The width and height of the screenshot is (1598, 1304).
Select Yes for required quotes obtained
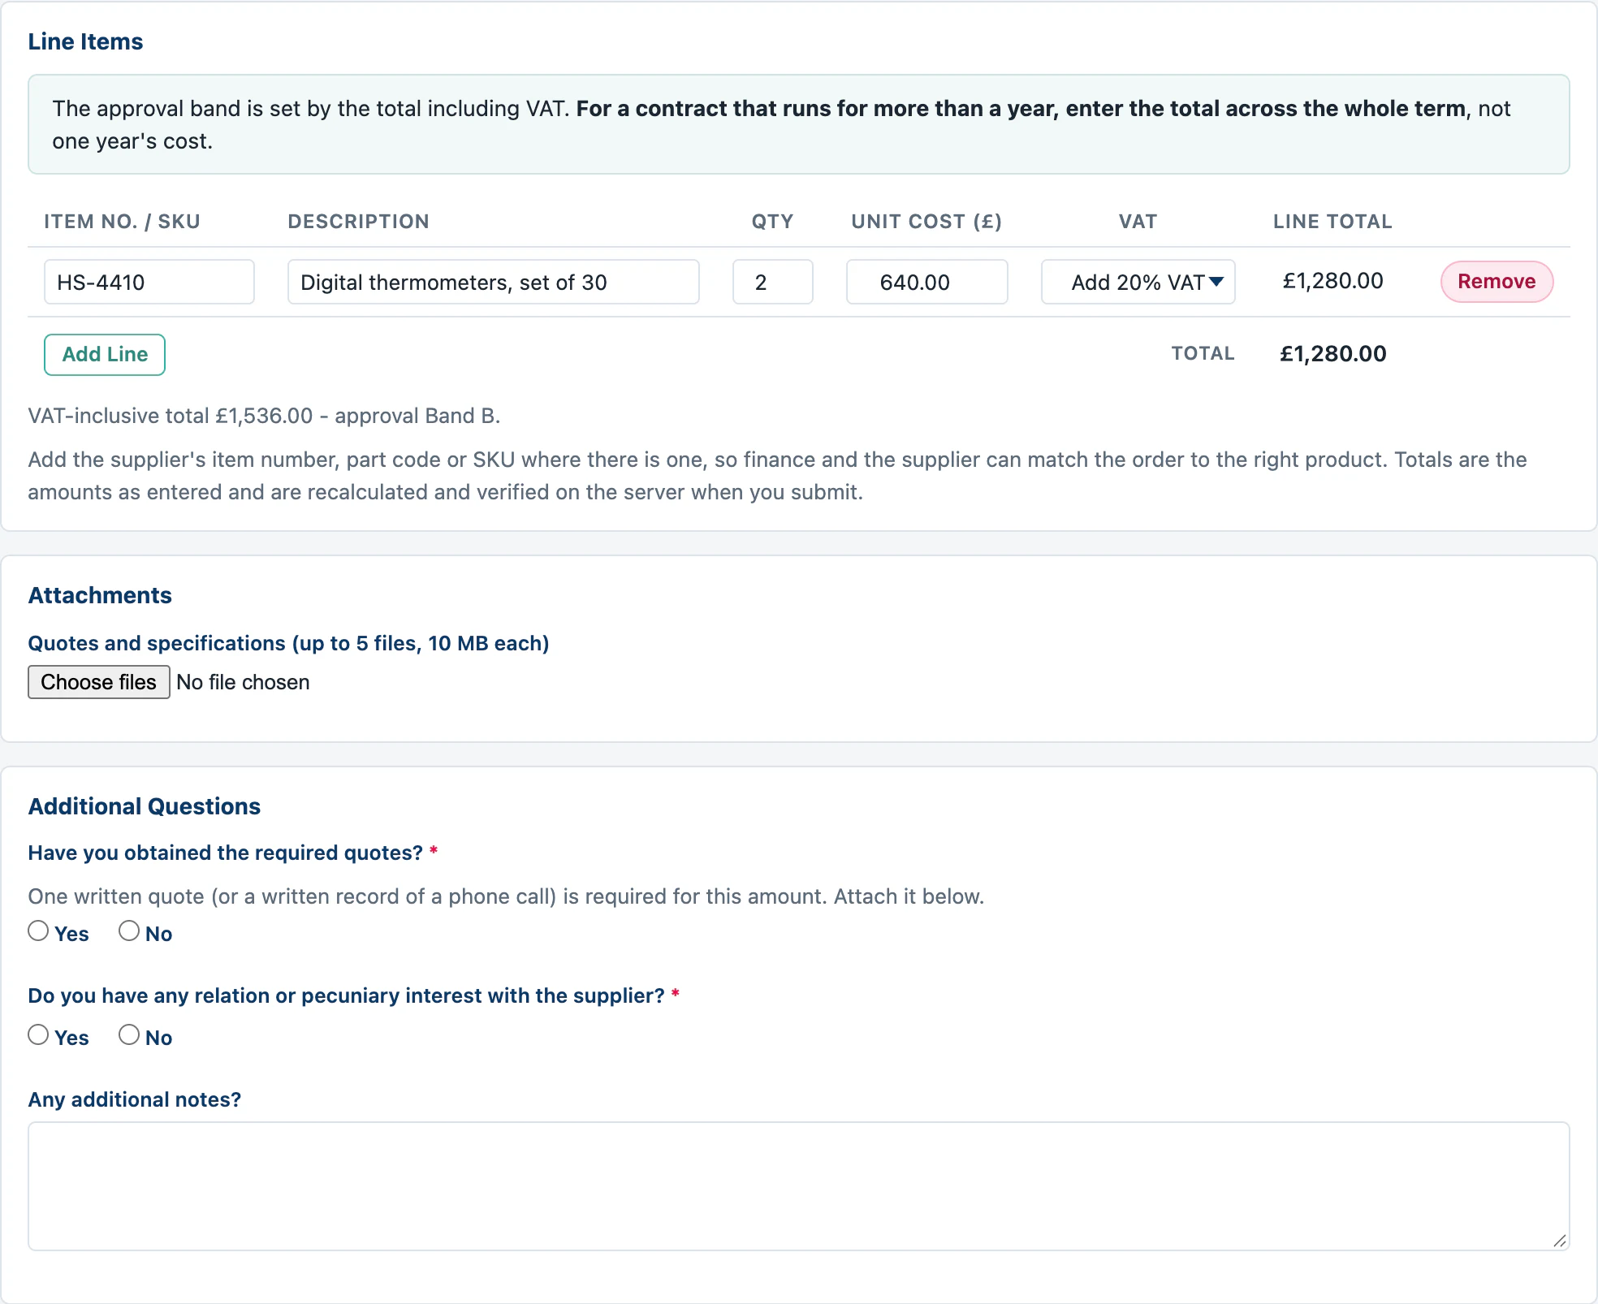[38, 931]
